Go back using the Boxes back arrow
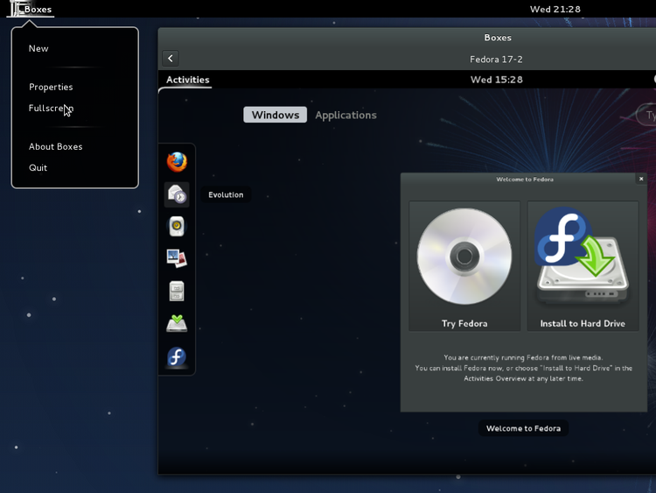This screenshot has height=493, width=656. click(171, 59)
